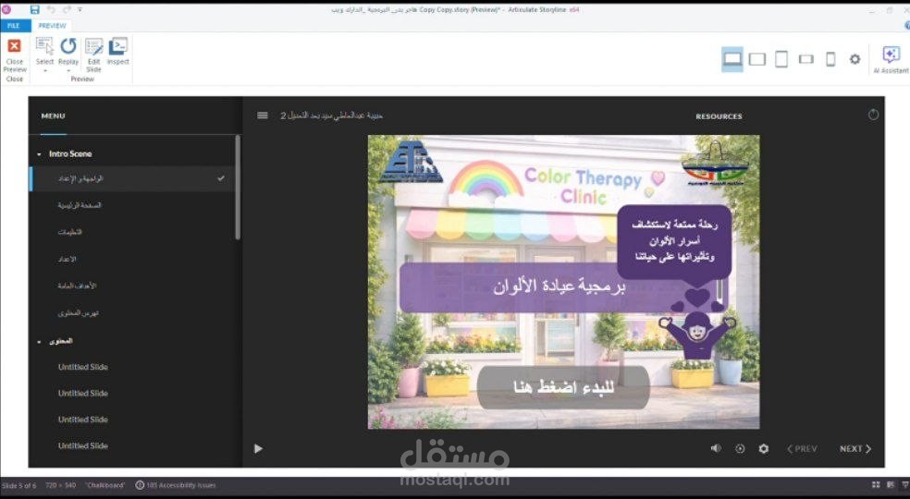Click the checked first item under Intro Scene
910x499 pixels.
132,178
